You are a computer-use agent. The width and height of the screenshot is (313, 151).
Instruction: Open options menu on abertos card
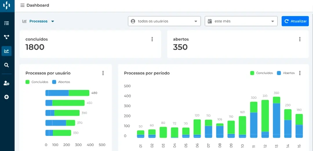click(x=300, y=39)
